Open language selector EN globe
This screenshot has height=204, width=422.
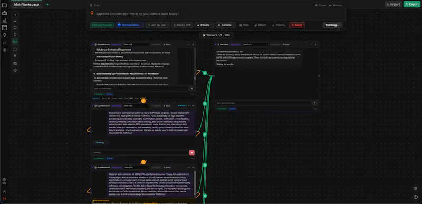[x=4, y=181]
